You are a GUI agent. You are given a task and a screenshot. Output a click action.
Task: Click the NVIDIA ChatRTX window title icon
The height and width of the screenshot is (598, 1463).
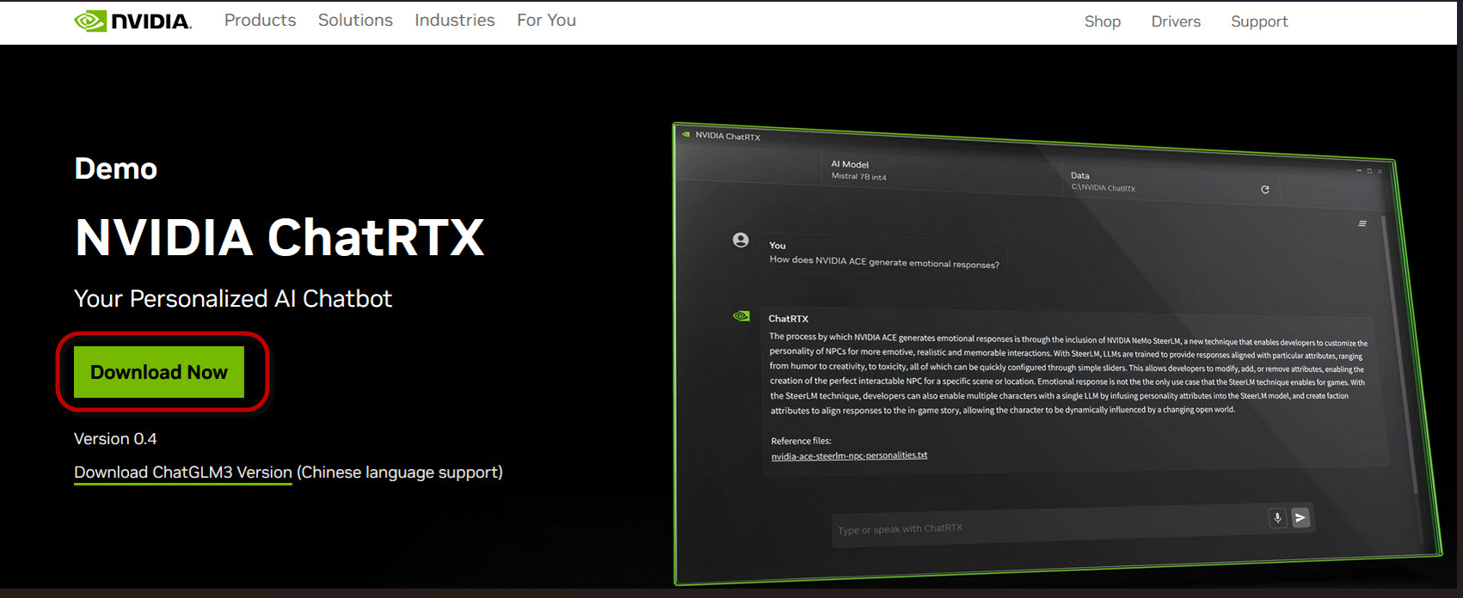[686, 134]
